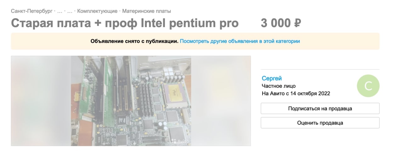Click the 'Подписаться на продавца' button

coord(320,108)
